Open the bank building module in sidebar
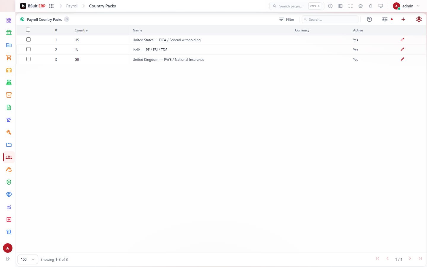Screen dimensions: 427x267 (9, 33)
